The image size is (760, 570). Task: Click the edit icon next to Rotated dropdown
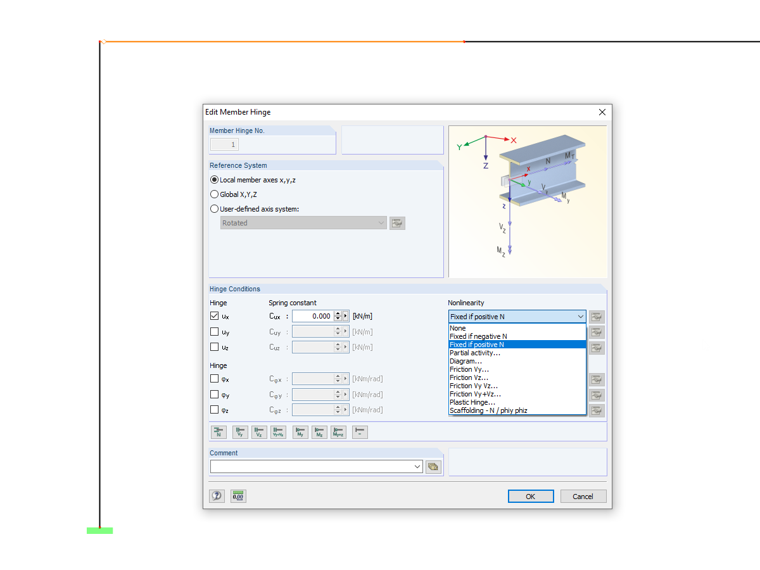[397, 223]
